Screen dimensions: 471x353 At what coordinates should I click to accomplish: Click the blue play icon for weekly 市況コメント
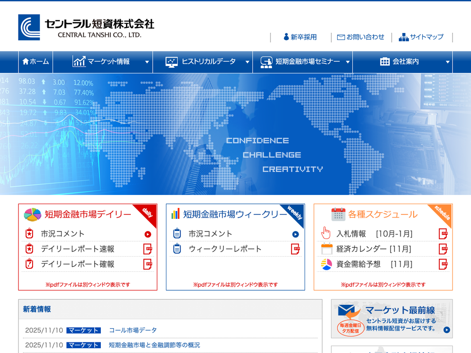(296, 234)
